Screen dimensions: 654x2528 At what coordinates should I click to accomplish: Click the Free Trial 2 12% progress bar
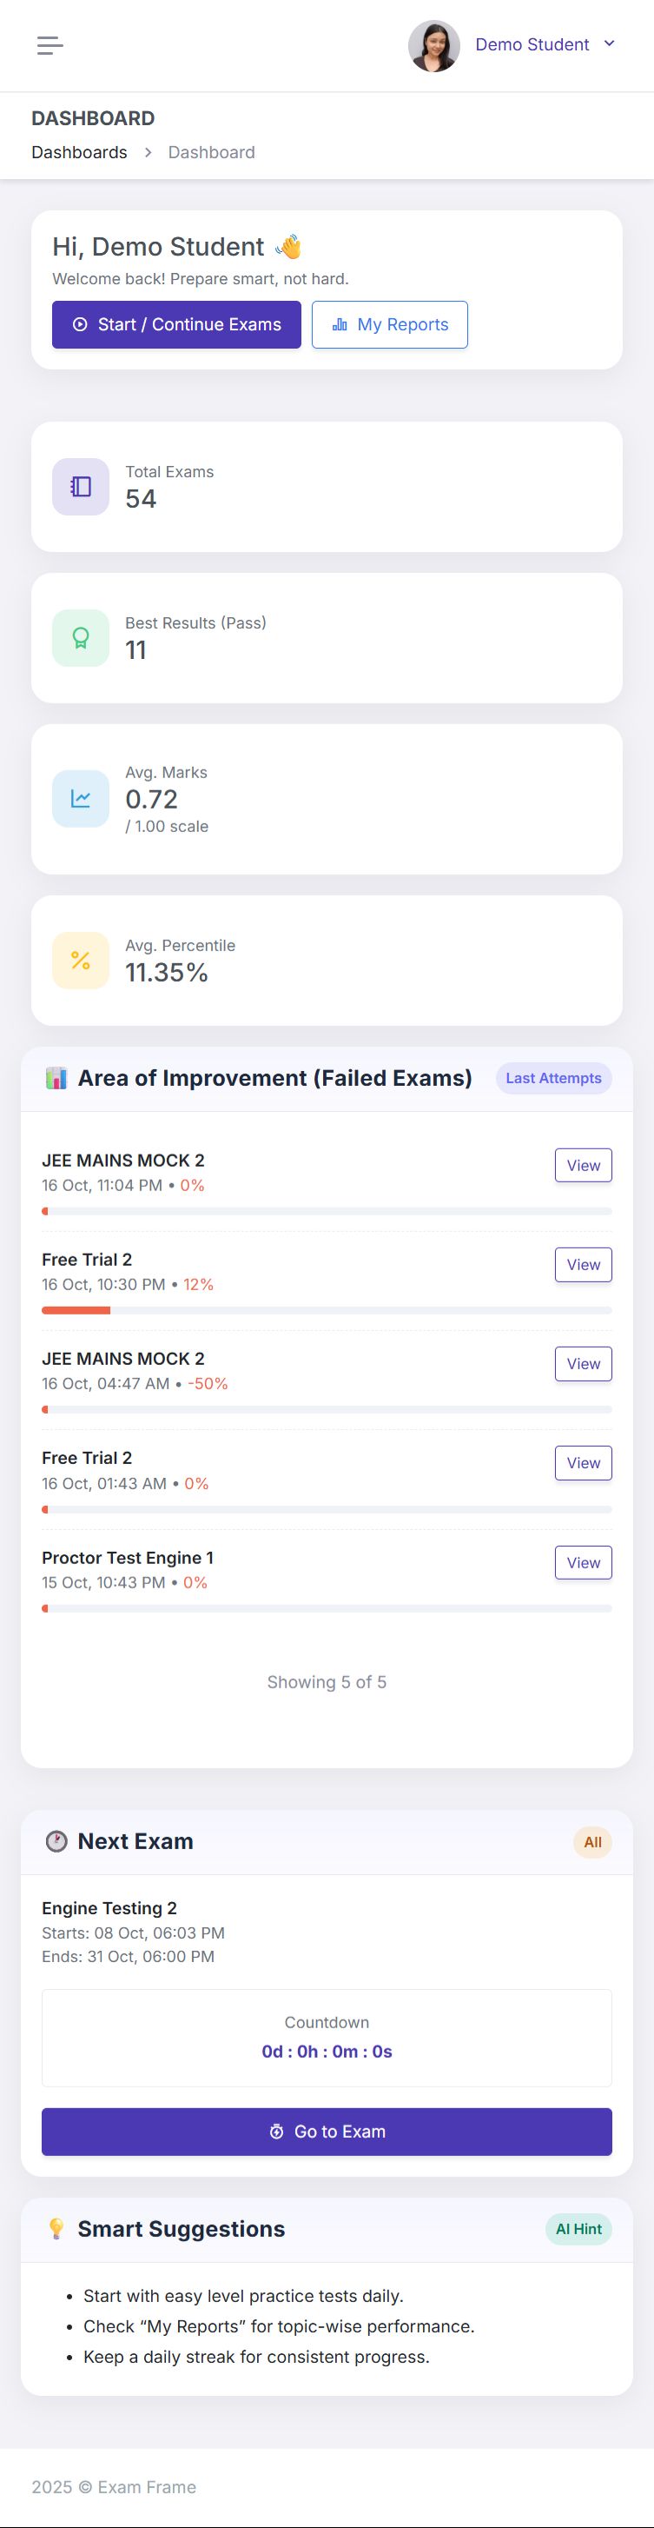coord(327,1310)
